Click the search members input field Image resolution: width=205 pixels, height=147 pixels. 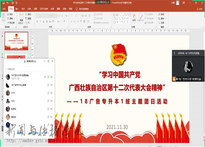point(29,69)
